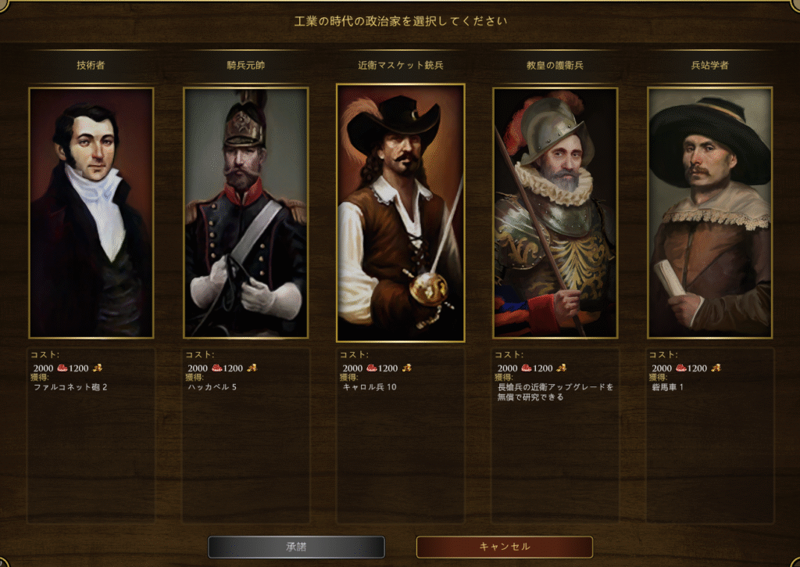The image size is (800, 567).
Task: Click the 承諾 accept button
Action: (296, 547)
